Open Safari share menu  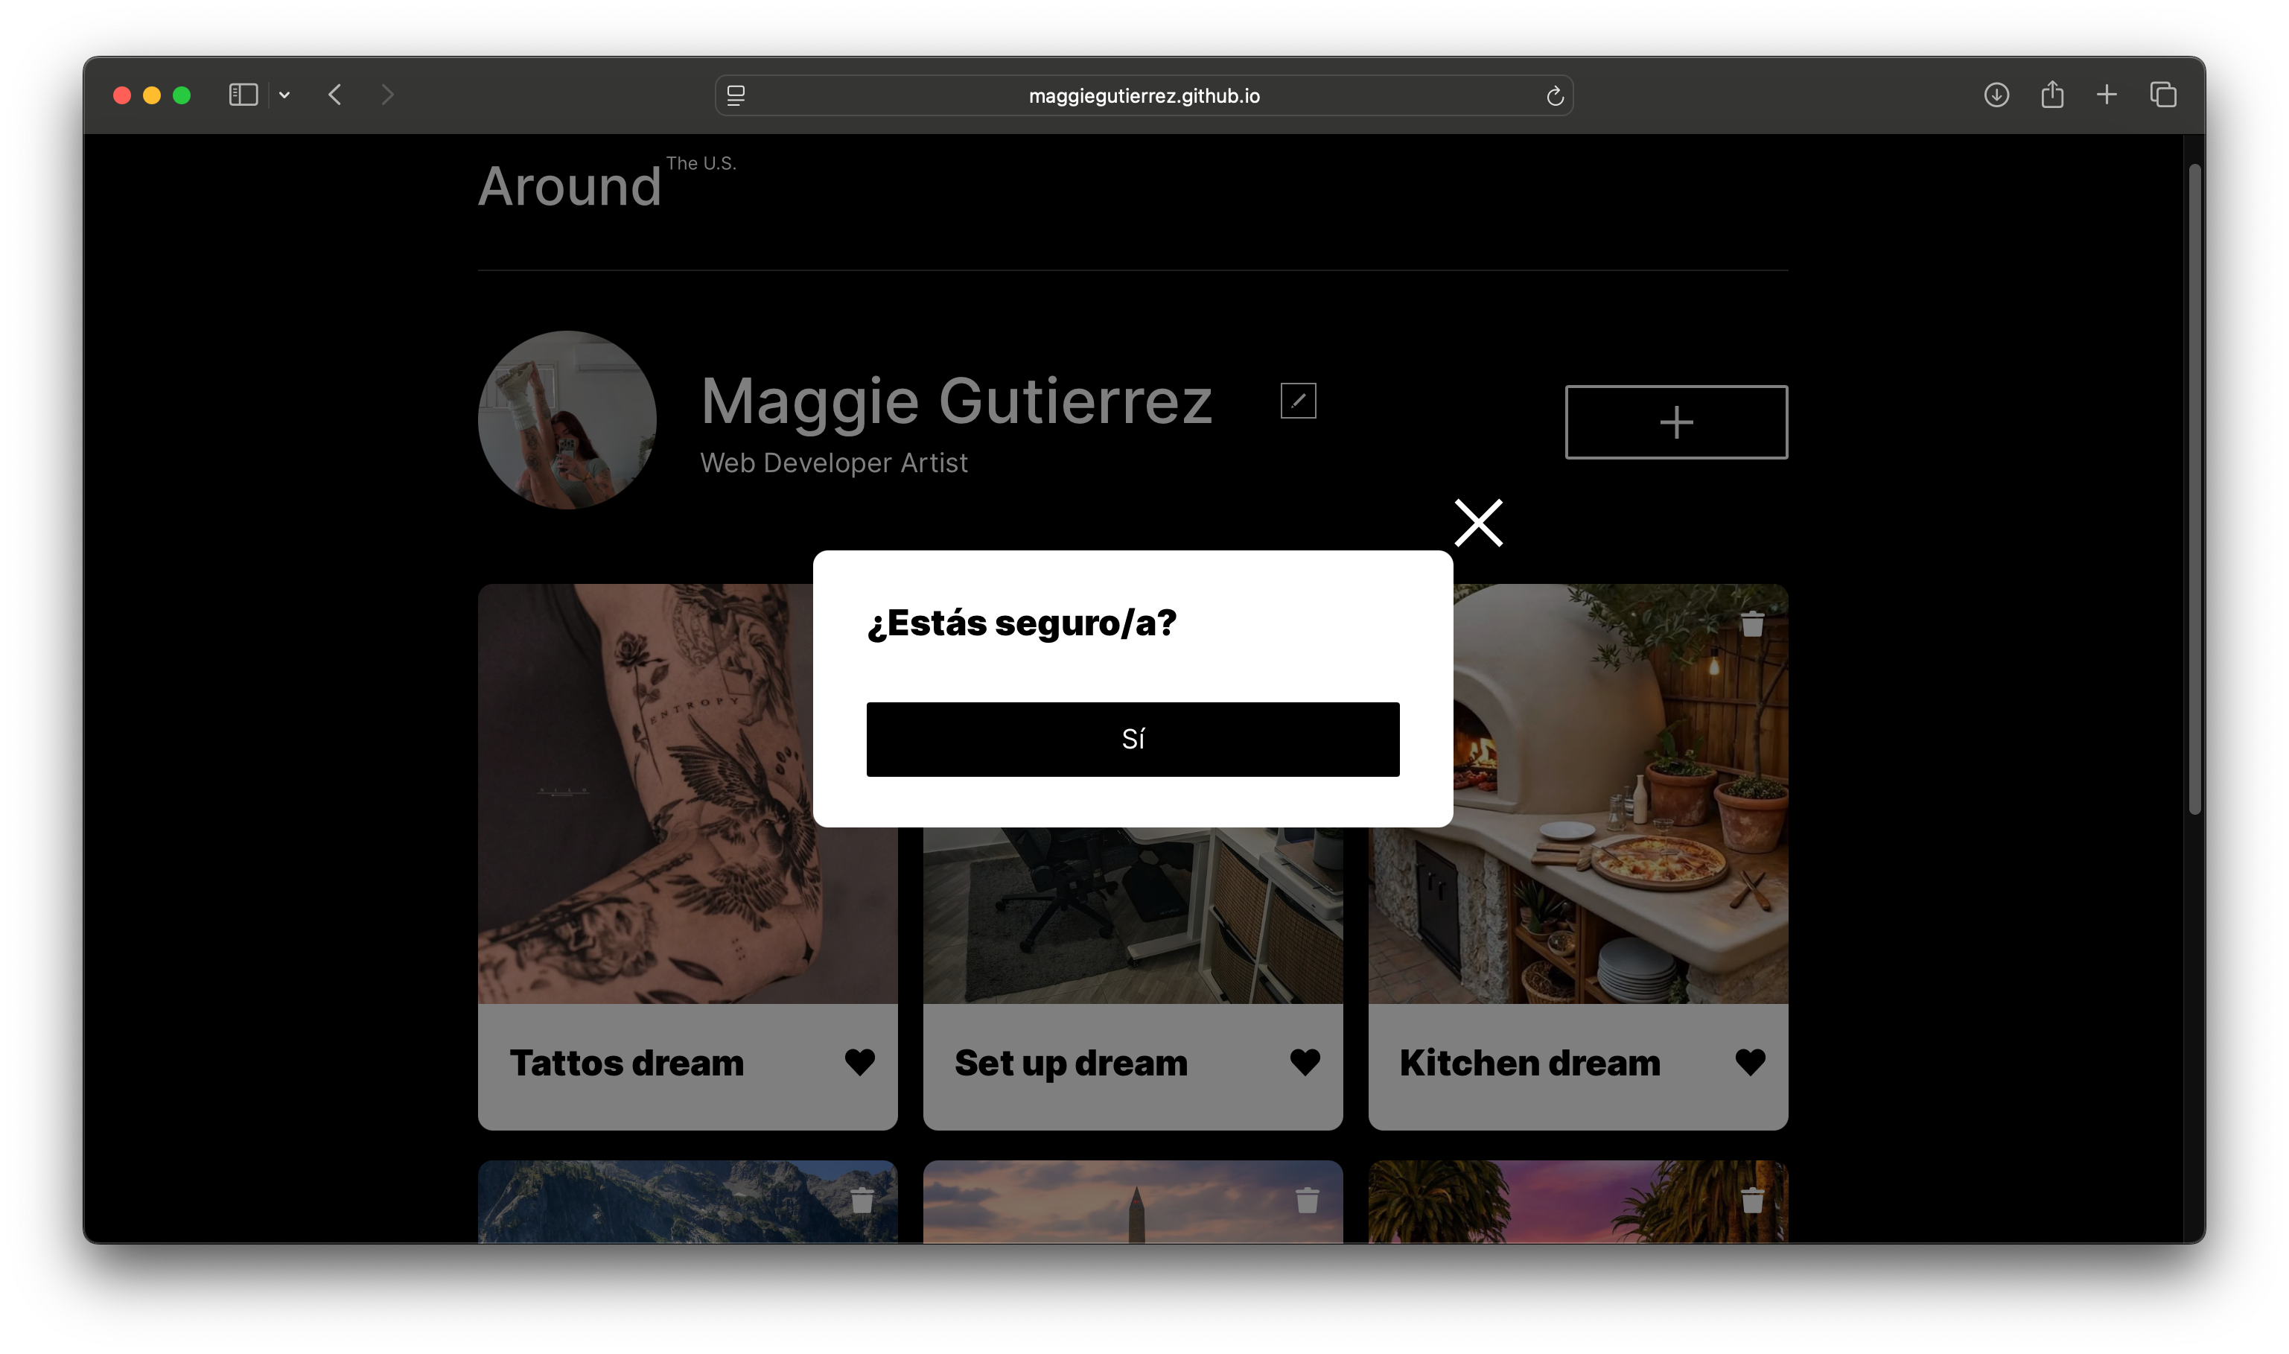pos(2051,95)
